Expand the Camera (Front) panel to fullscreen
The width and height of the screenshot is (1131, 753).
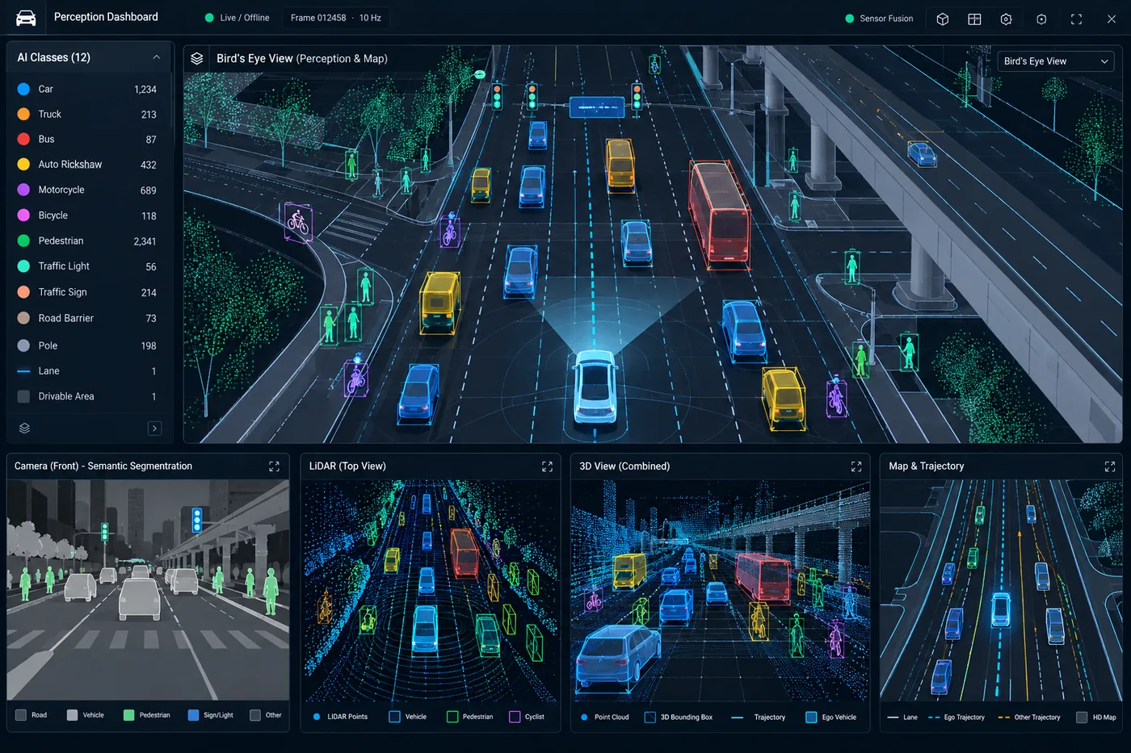coord(274,466)
